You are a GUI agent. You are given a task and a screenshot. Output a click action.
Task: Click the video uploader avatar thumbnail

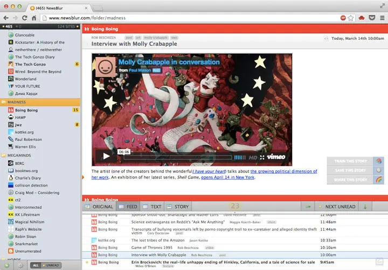coord(106,67)
